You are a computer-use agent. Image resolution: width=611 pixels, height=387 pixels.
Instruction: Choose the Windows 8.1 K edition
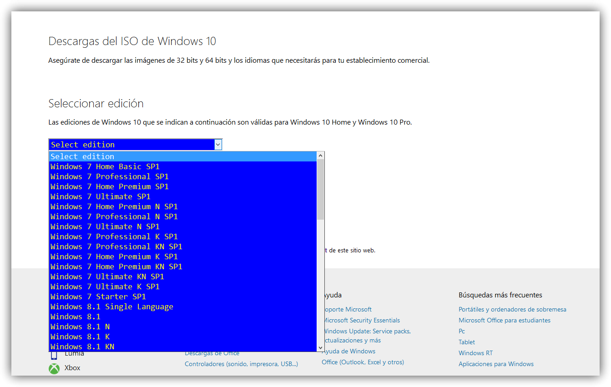coord(183,337)
